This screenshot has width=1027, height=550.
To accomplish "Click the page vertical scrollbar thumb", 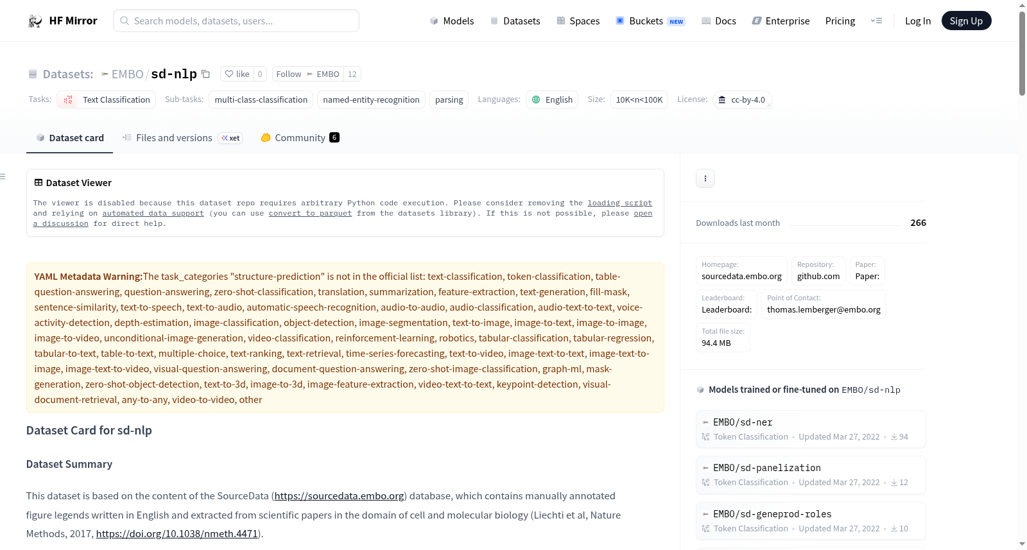I will [x=1022, y=53].
